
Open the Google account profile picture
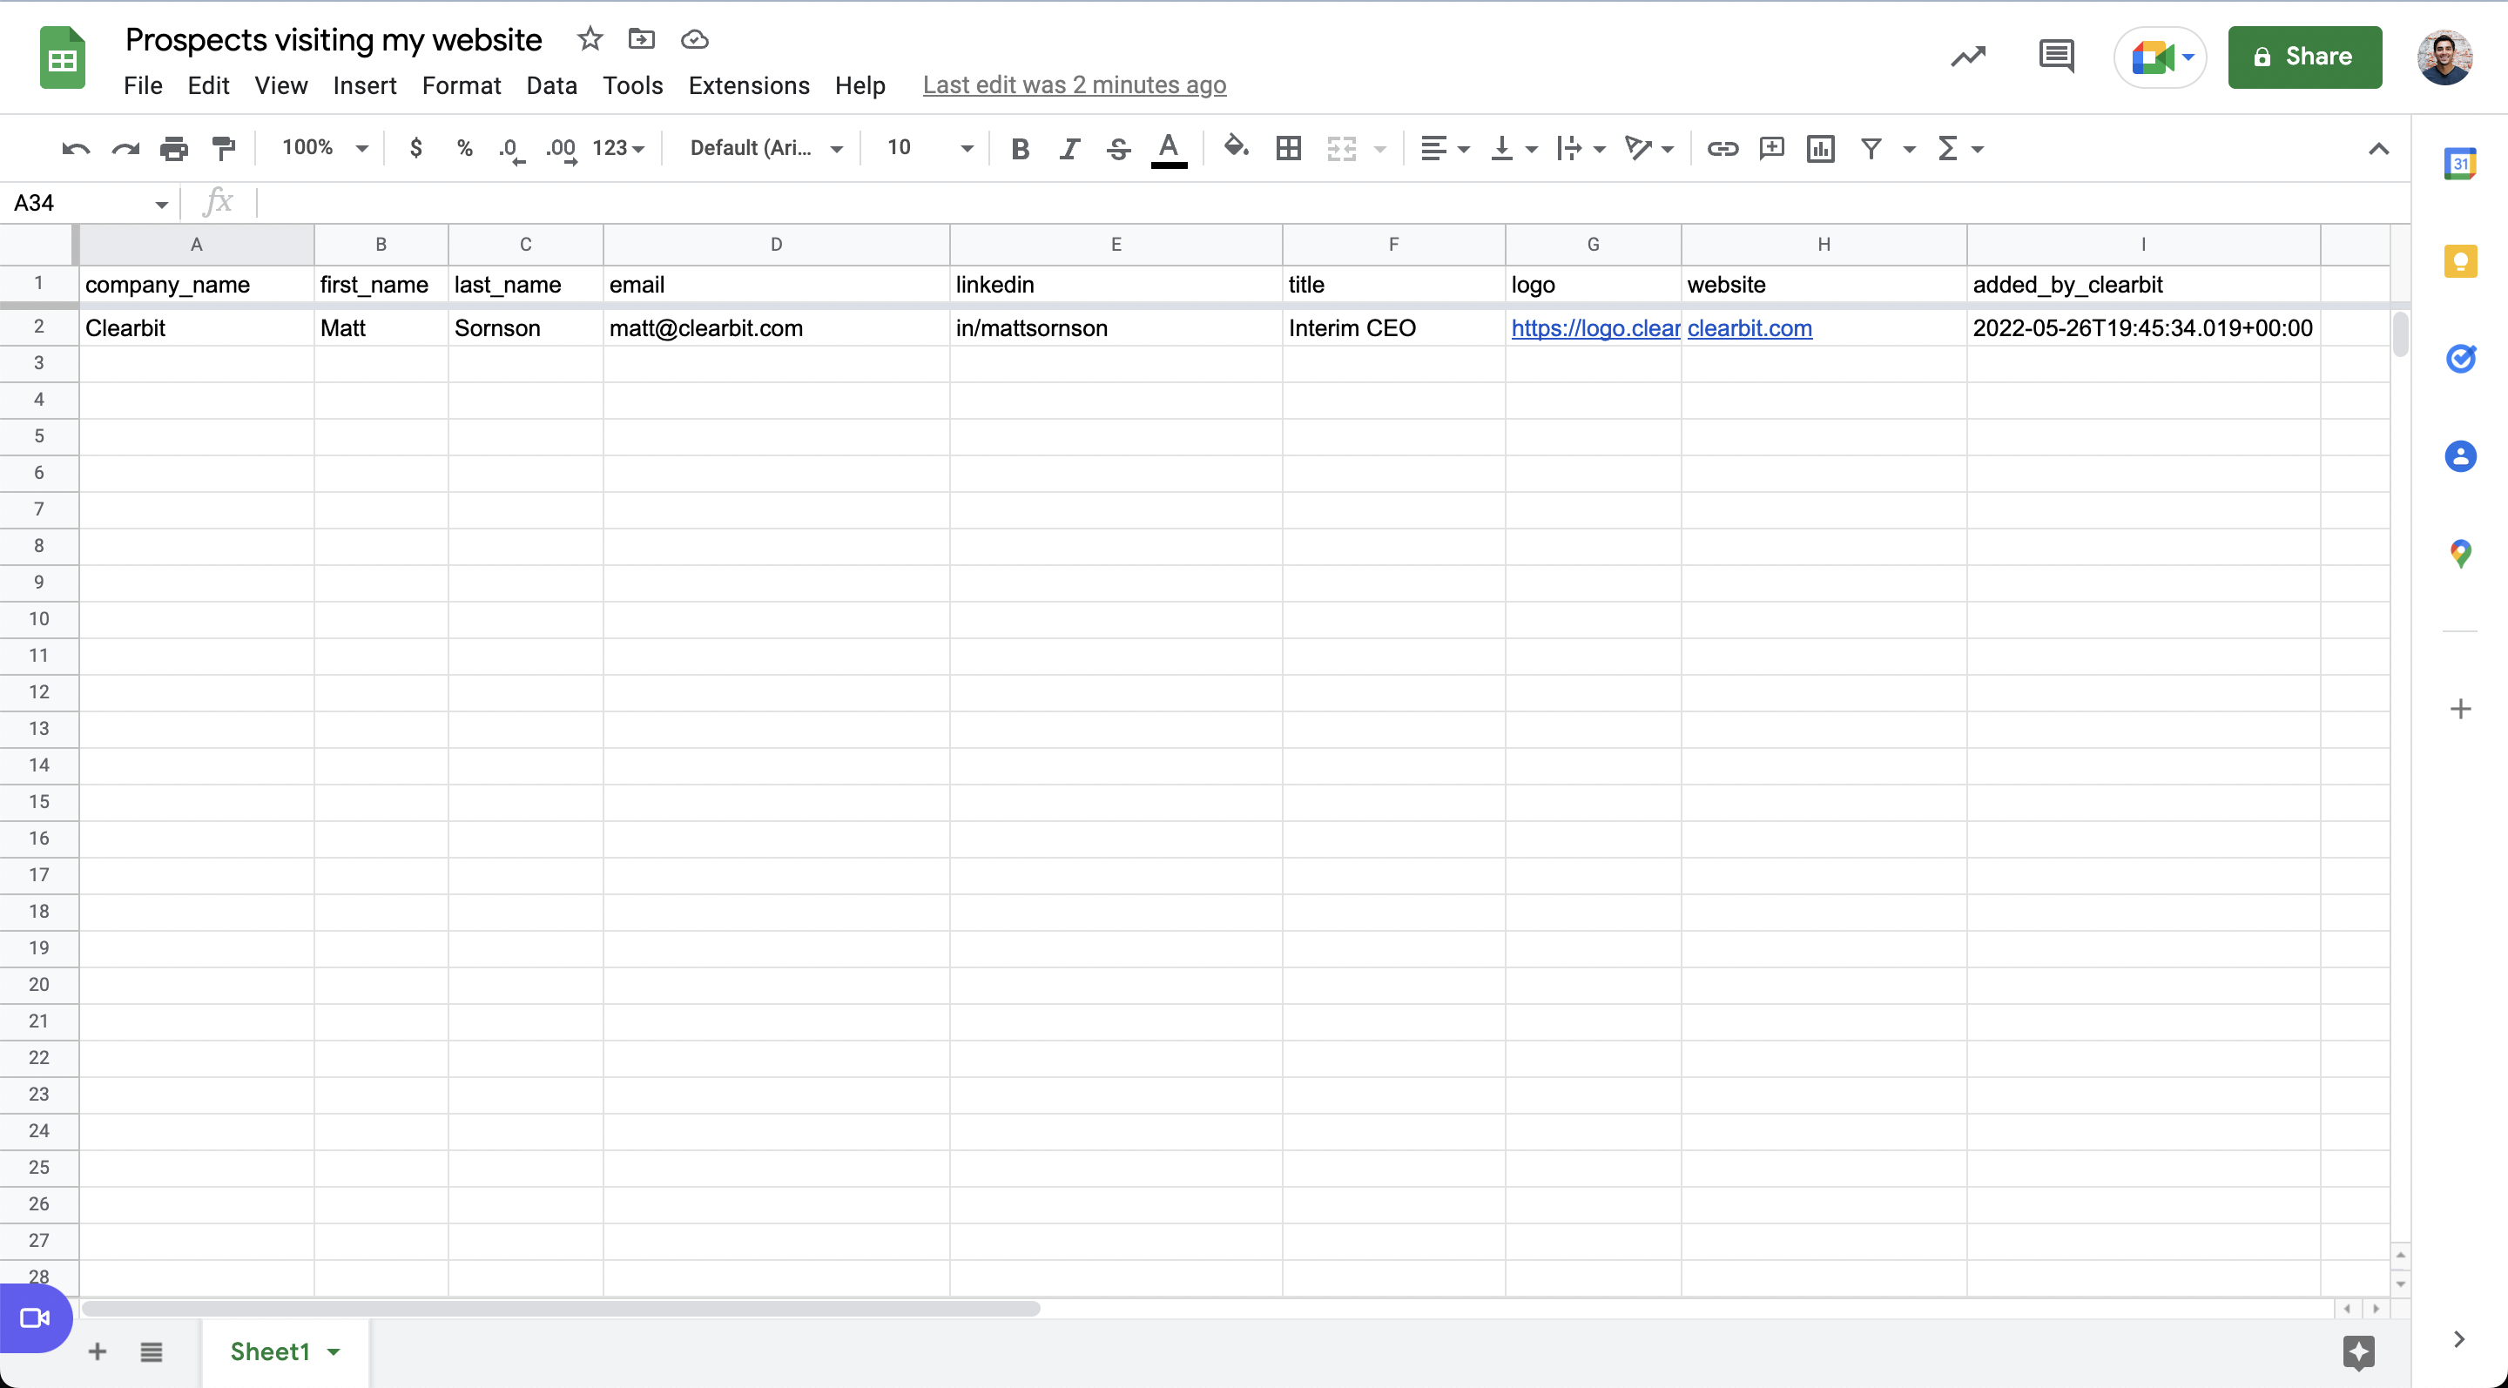2444,57
